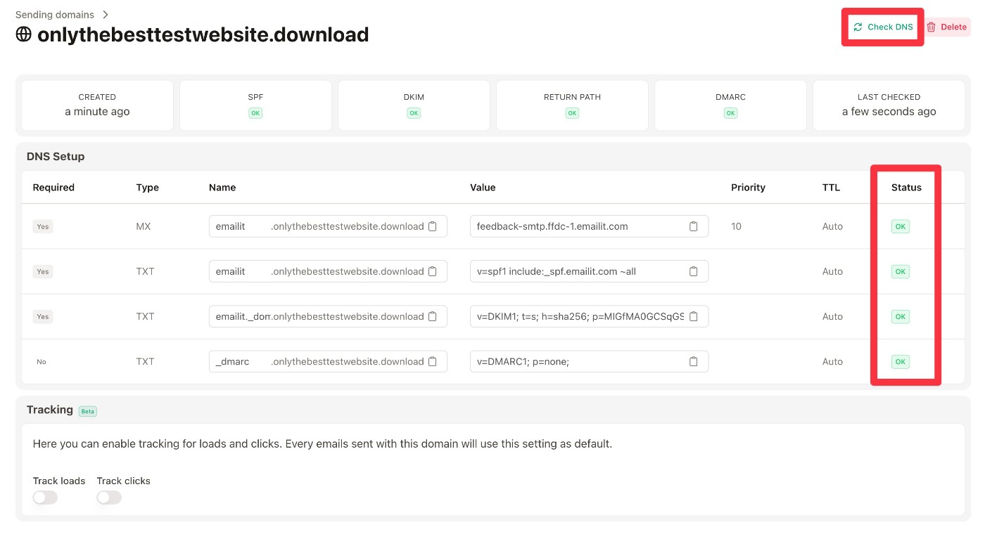This screenshot has height=546, width=985.
Task: Click the OK status in MX row
Action: coord(900,226)
